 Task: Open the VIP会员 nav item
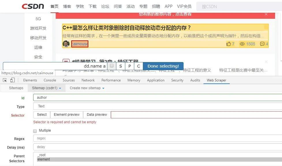point(184,6)
